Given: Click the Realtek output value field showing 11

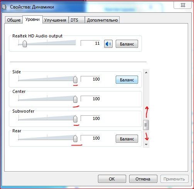Looking at the screenshot, I should coord(90,43).
